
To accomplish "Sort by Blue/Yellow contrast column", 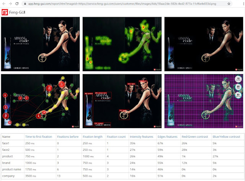I will 226,137.
